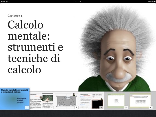The width and height of the screenshot is (156, 117).
Task: Tap the Wi-Fi status icon
Action: (x=7, y=1)
